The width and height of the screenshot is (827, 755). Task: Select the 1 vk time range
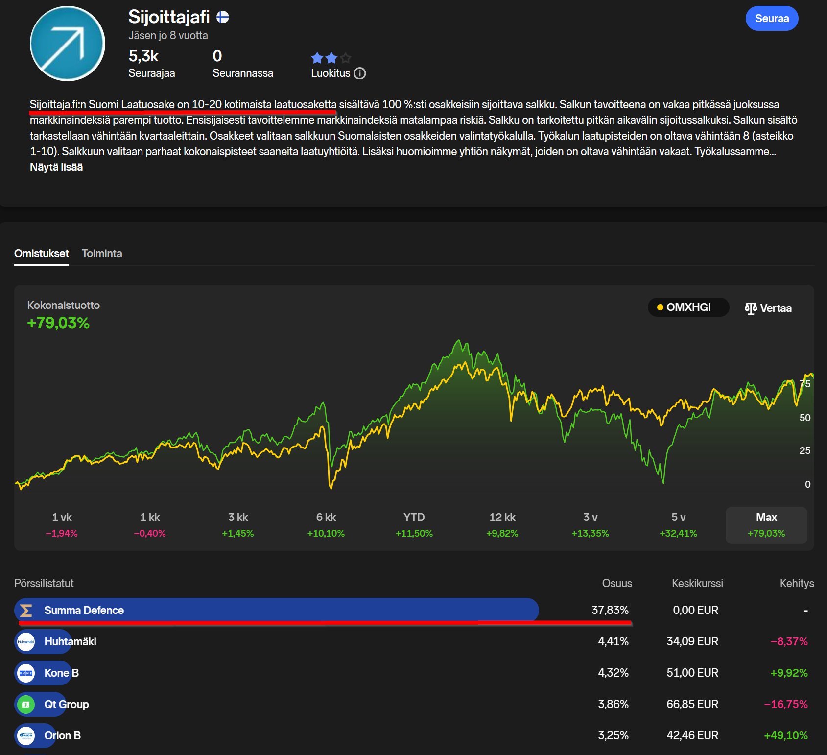pos(62,525)
